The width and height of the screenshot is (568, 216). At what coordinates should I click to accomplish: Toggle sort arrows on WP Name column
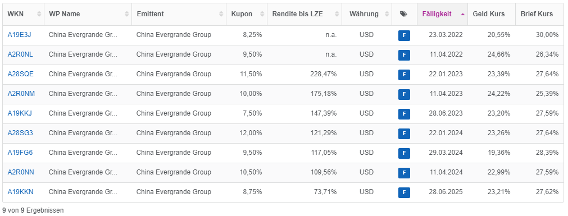pyautogui.click(x=126, y=14)
